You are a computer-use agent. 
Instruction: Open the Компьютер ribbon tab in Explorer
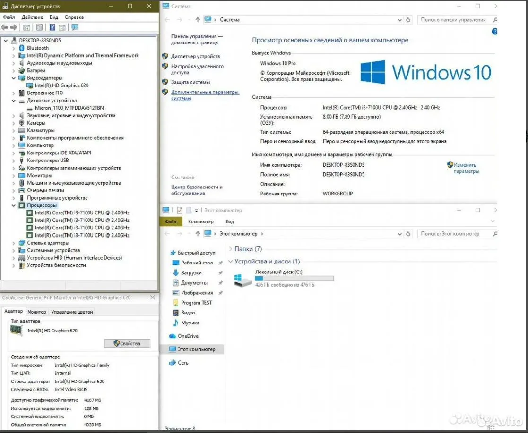pyautogui.click(x=201, y=222)
